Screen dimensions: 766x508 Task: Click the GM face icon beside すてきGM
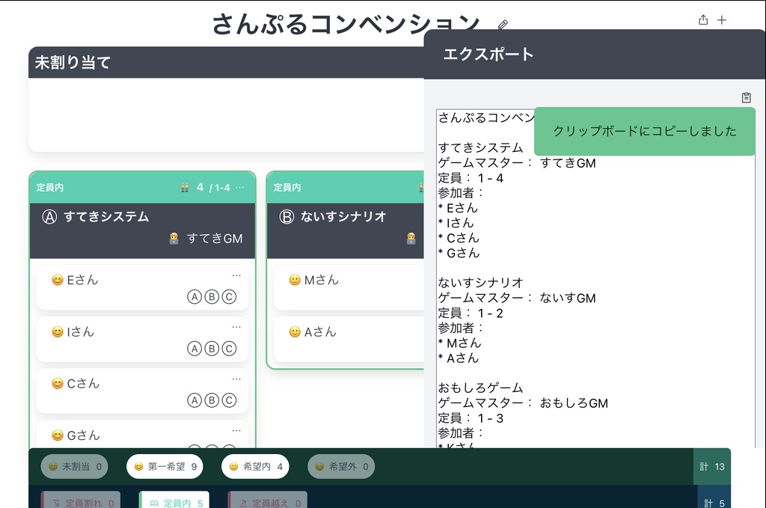coord(173,238)
